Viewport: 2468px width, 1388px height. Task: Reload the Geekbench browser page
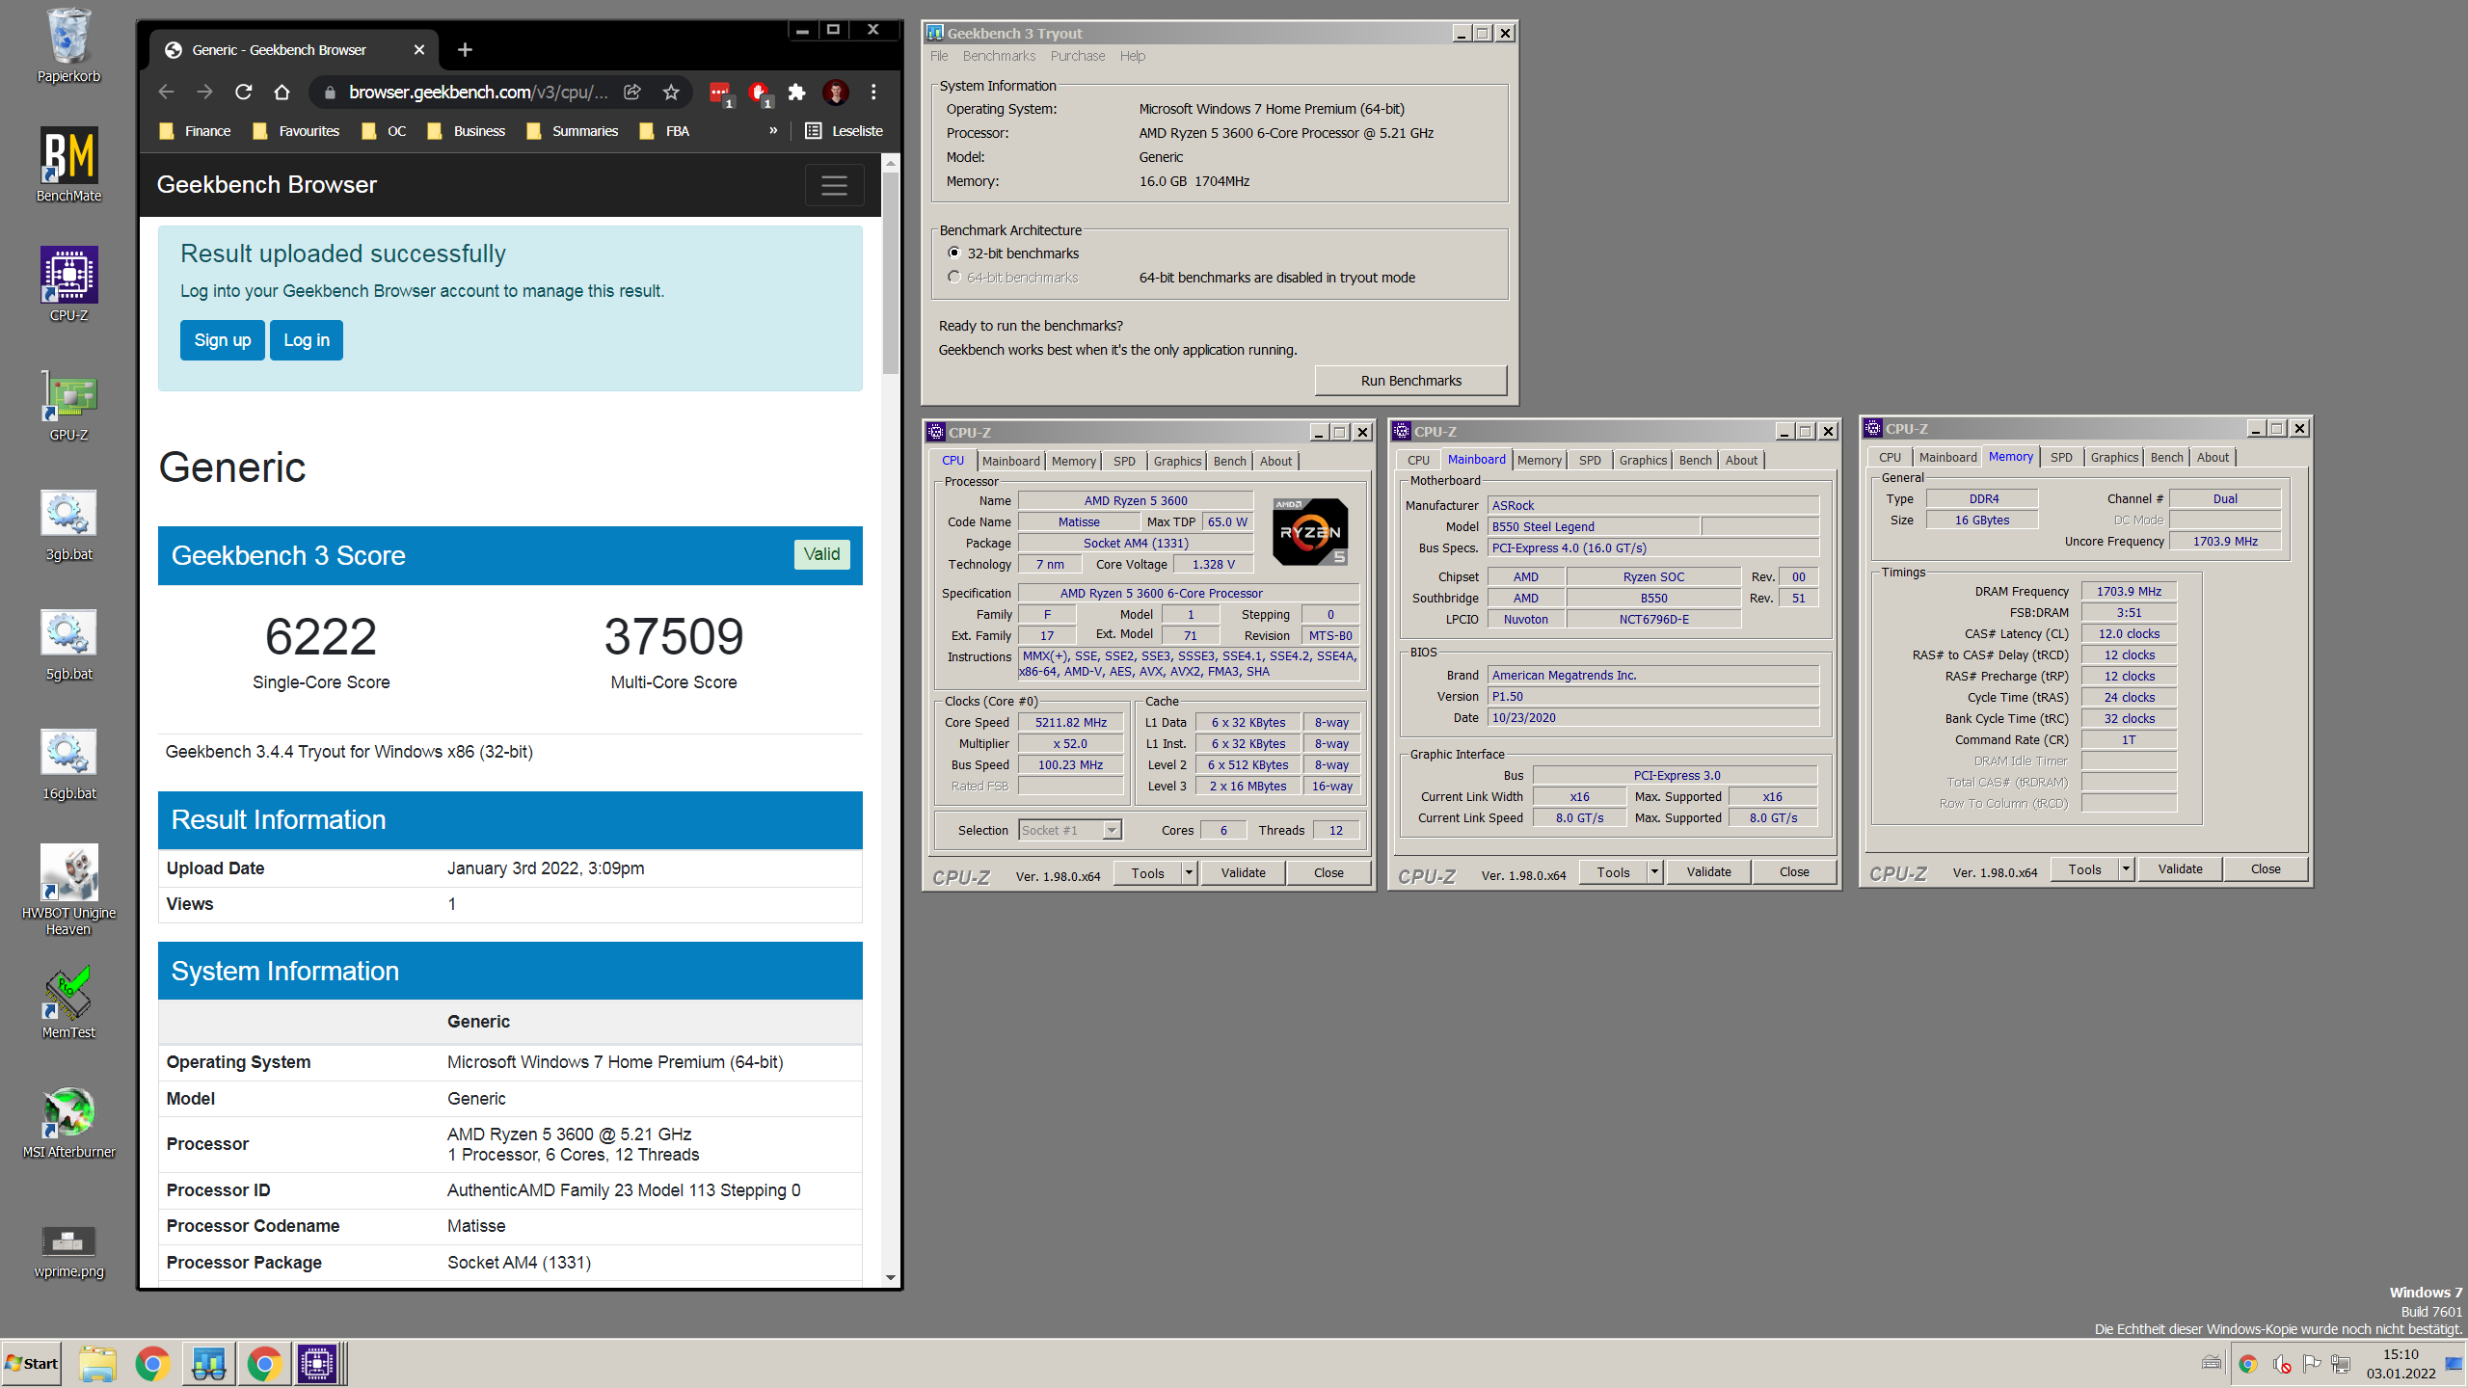(x=243, y=92)
